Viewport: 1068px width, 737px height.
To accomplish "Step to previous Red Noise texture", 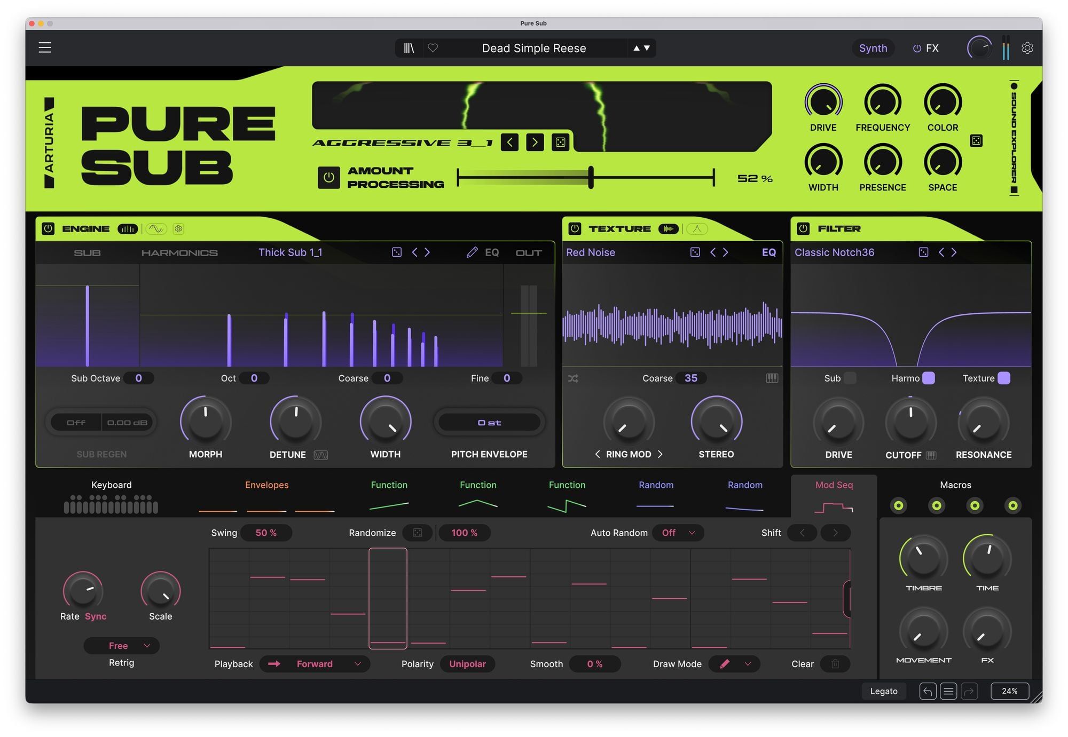I will pyautogui.click(x=713, y=252).
